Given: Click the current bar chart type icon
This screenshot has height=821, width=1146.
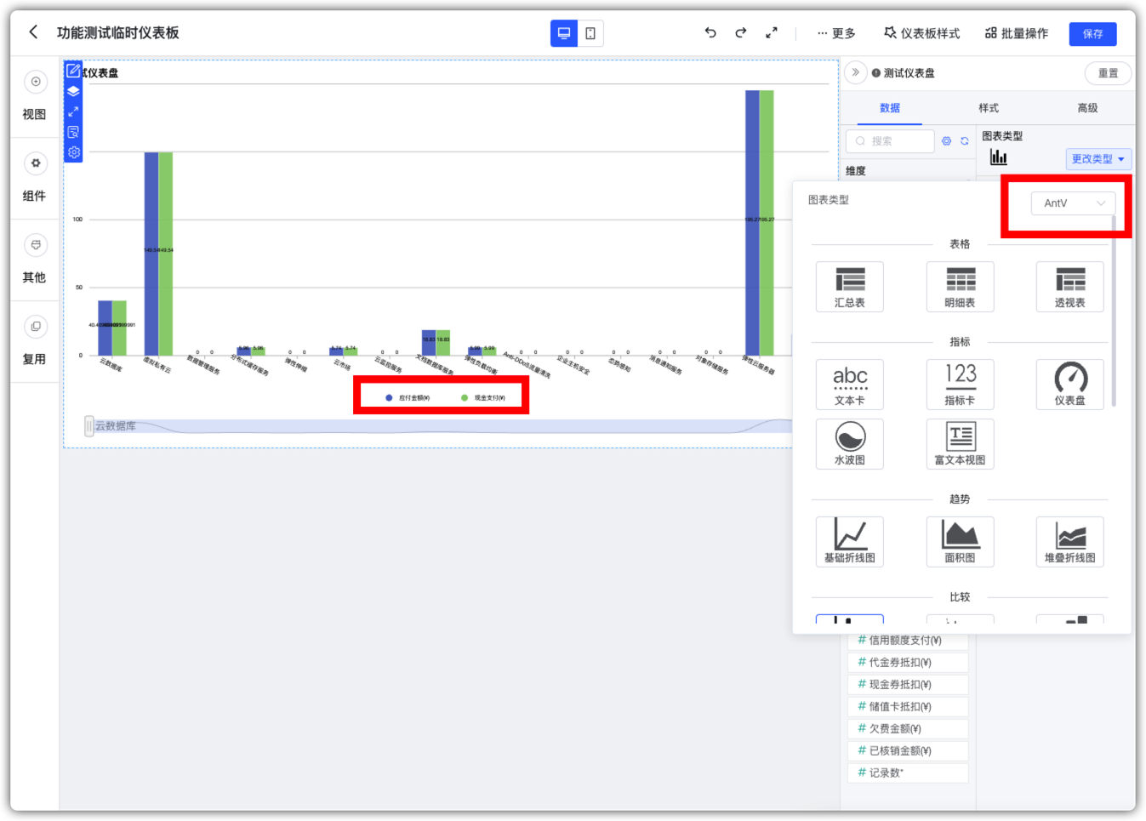Looking at the screenshot, I should 998,157.
